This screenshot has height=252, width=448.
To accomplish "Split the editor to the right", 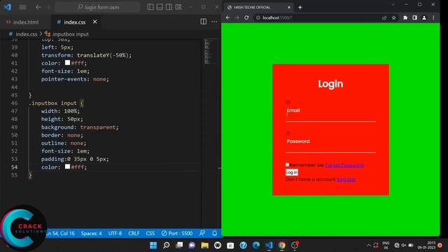I will pyautogui.click(x=204, y=22).
